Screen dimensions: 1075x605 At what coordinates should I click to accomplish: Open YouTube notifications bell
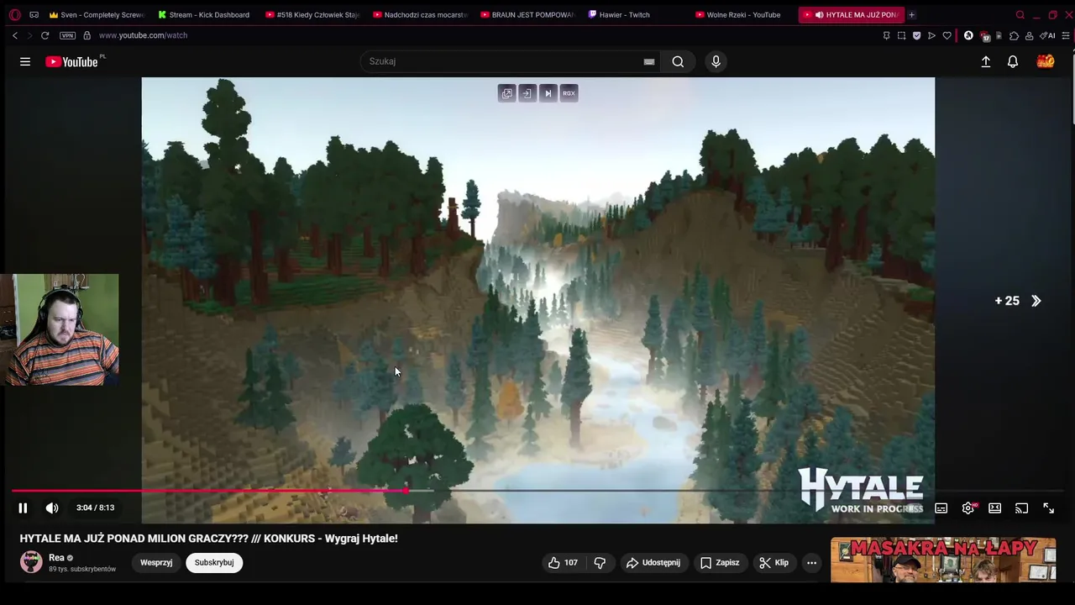(x=1013, y=61)
